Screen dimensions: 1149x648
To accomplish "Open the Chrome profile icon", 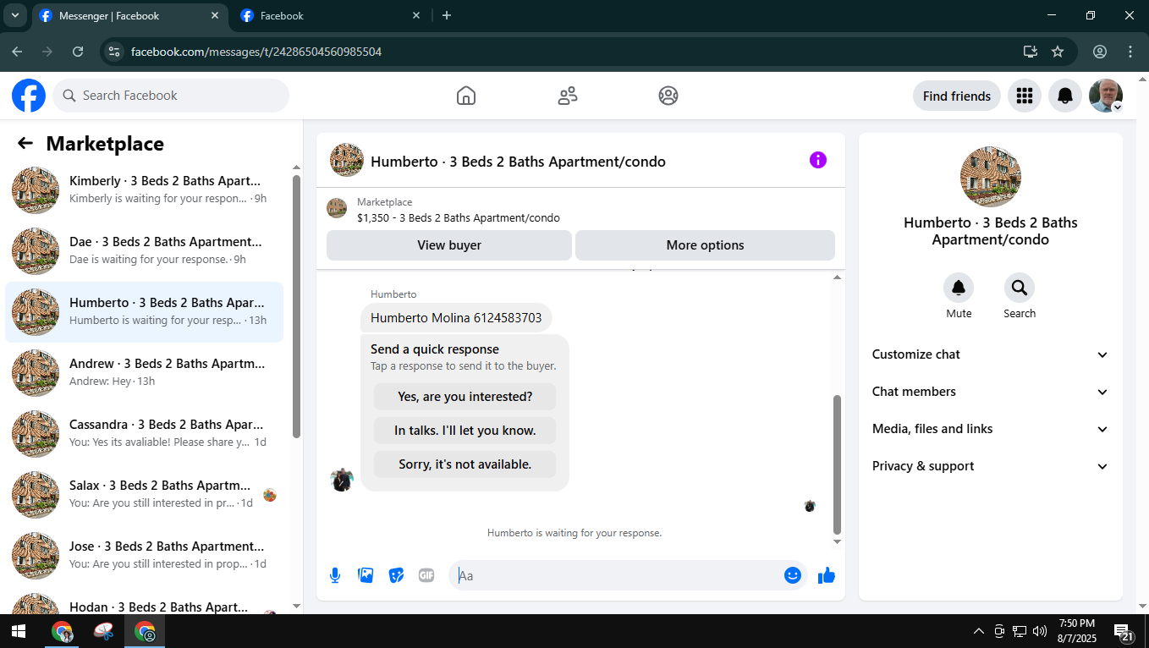I will coord(1100,52).
